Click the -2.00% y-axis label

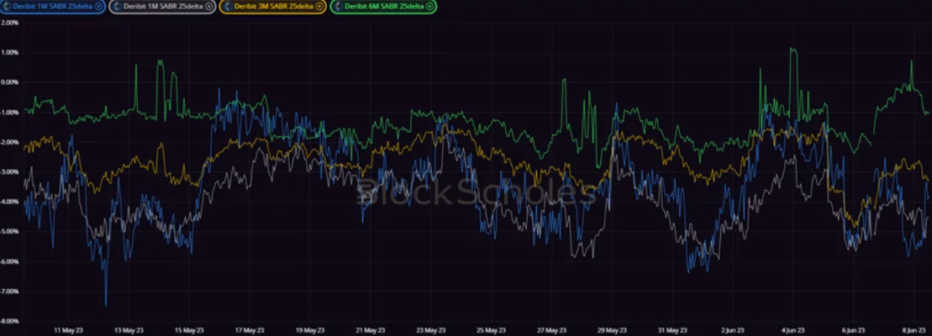[11, 142]
